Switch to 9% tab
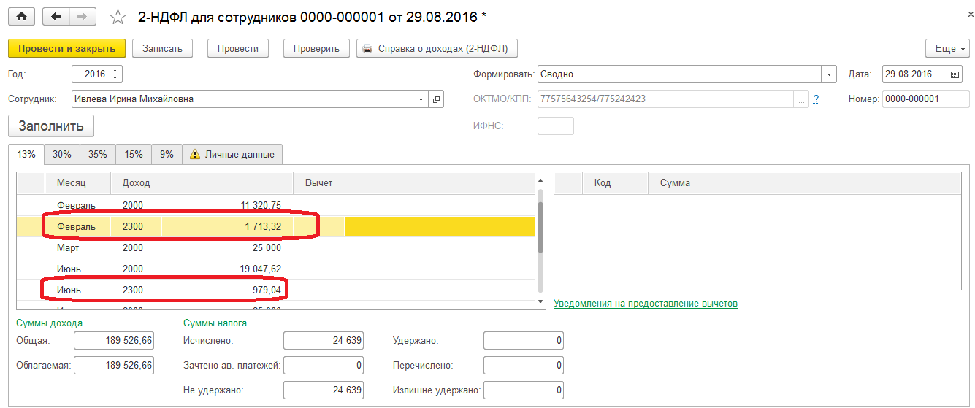This screenshot has height=408, width=975. point(167,154)
